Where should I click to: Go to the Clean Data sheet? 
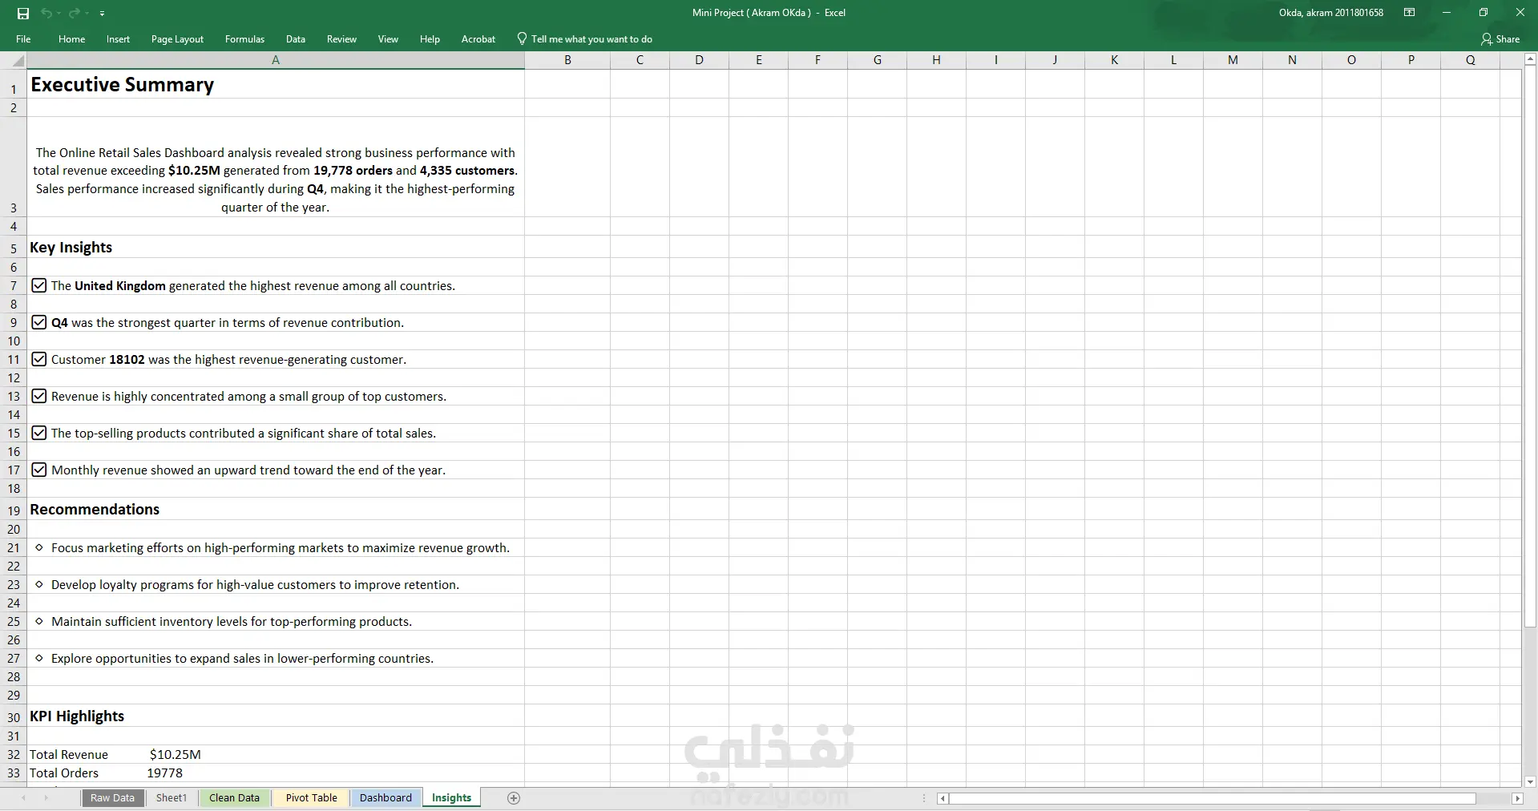[x=234, y=798]
